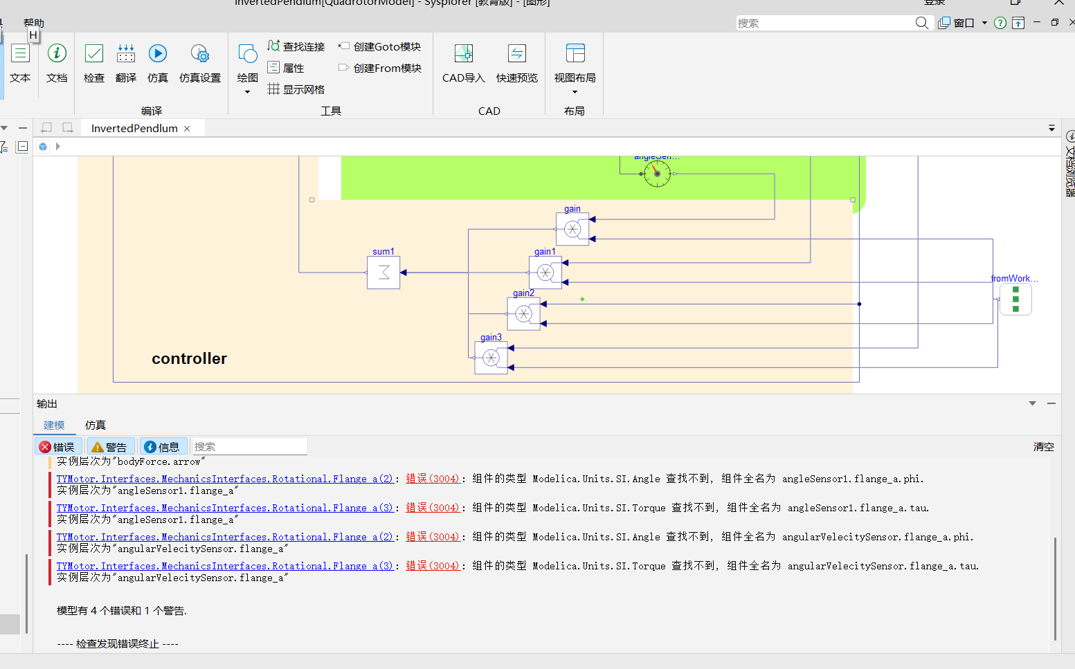Screen dimensions: 1075x669
Task: Select the fromWork block
Action: coord(1015,300)
